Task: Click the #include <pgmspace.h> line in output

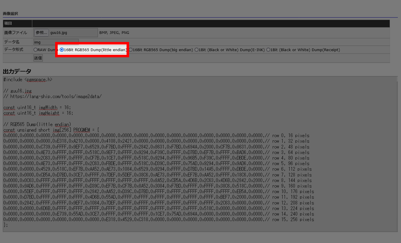Action: pyautogui.click(x=28, y=80)
